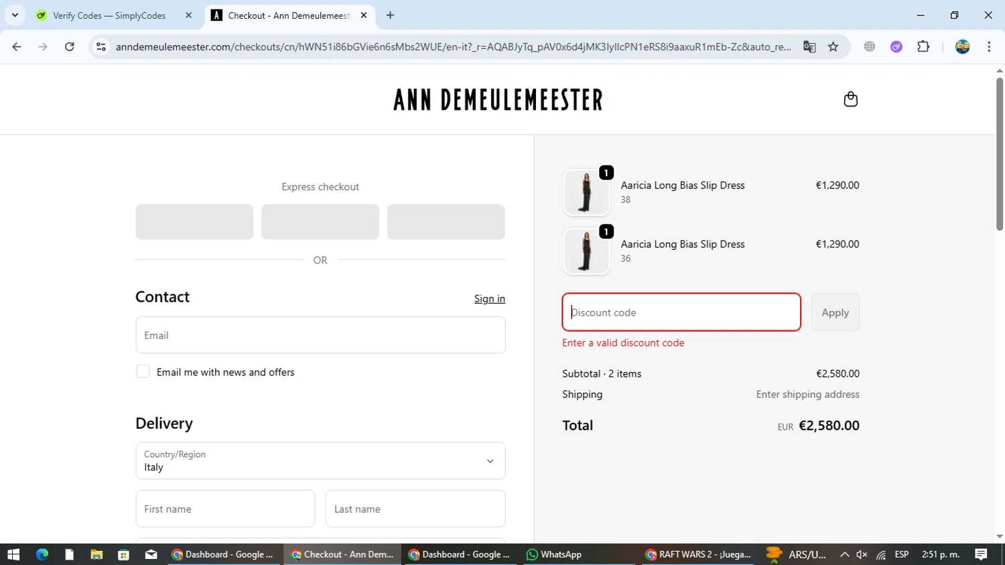Reload the checkout page
Image resolution: width=1005 pixels, height=565 pixels.
click(70, 47)
